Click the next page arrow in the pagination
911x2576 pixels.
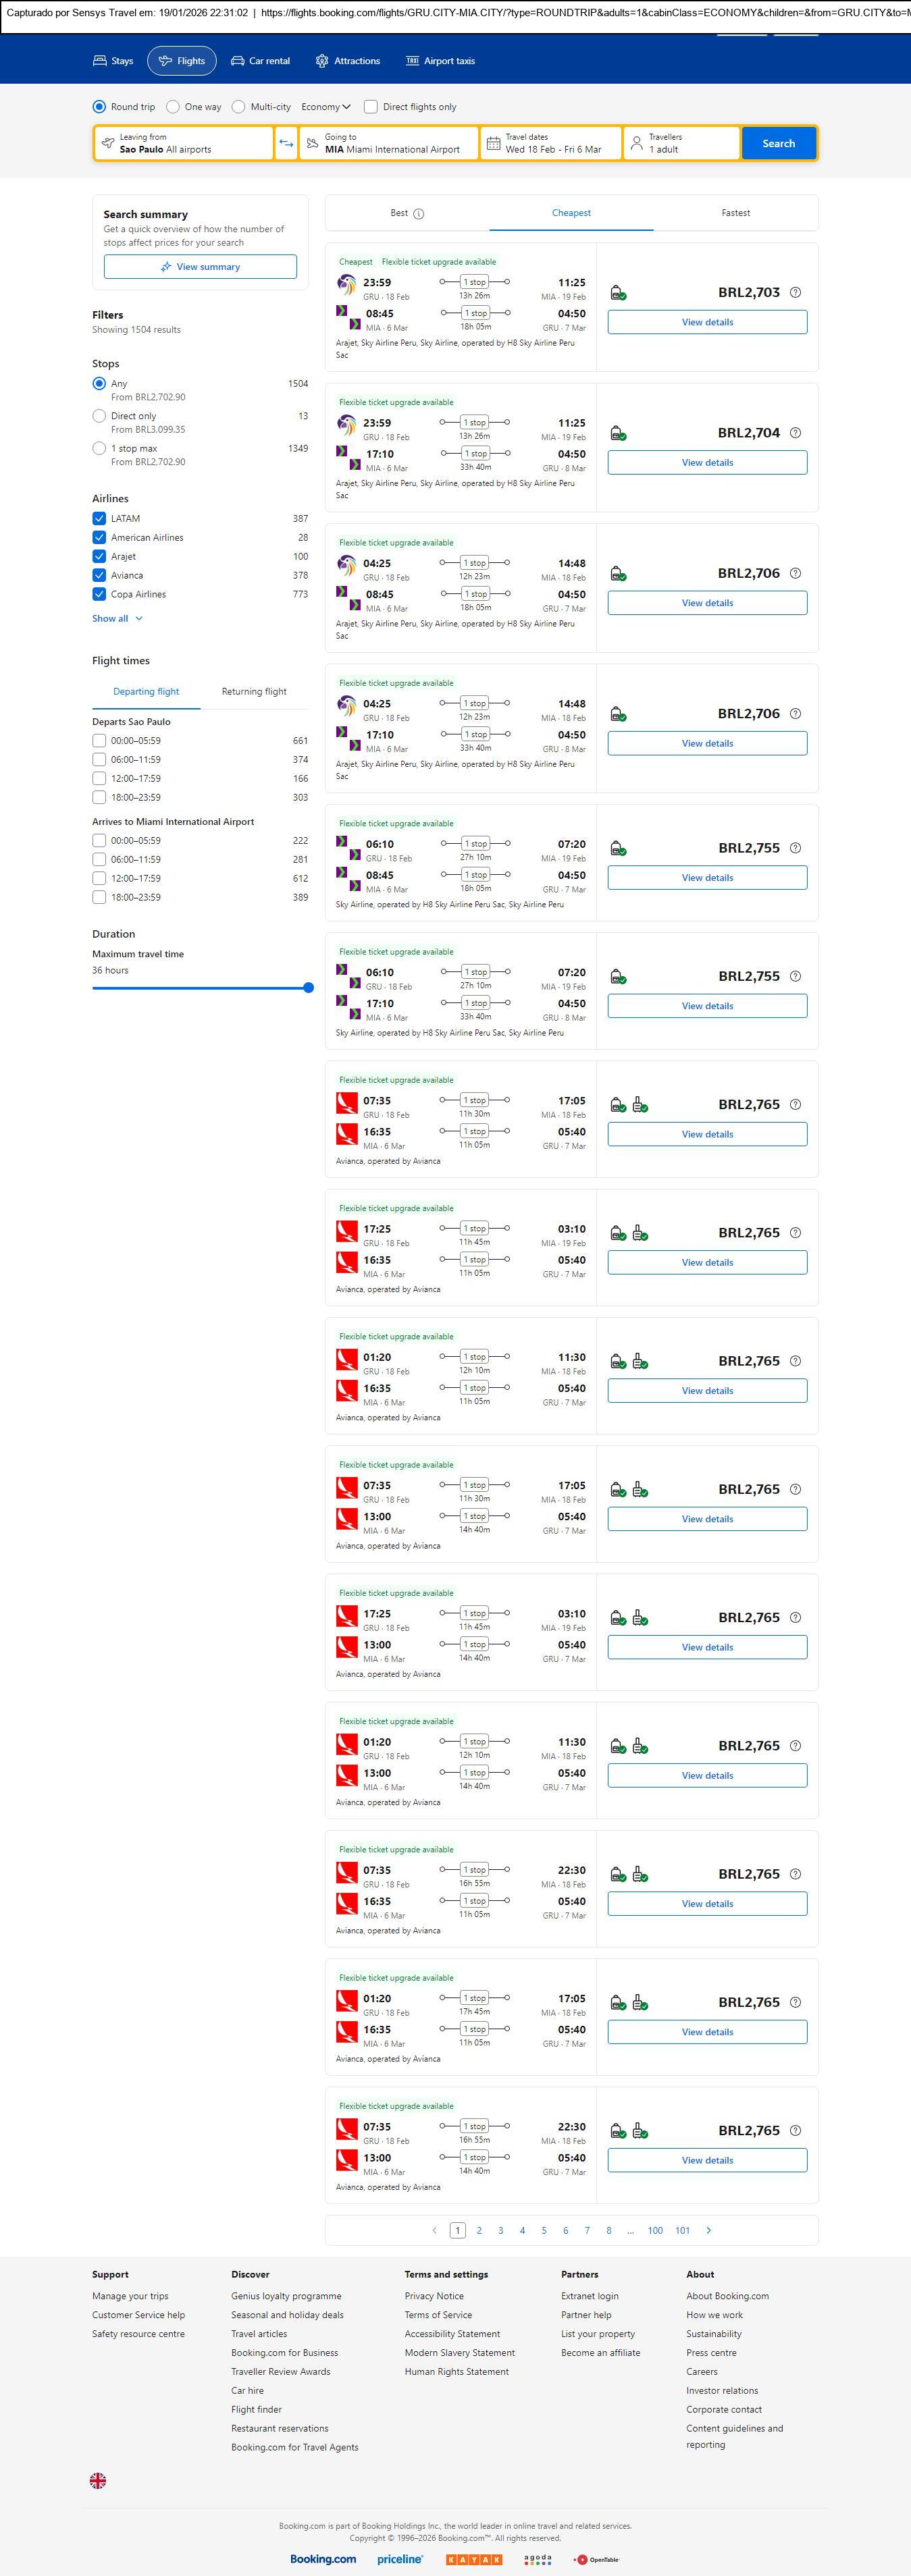[x=709, y=2230]
